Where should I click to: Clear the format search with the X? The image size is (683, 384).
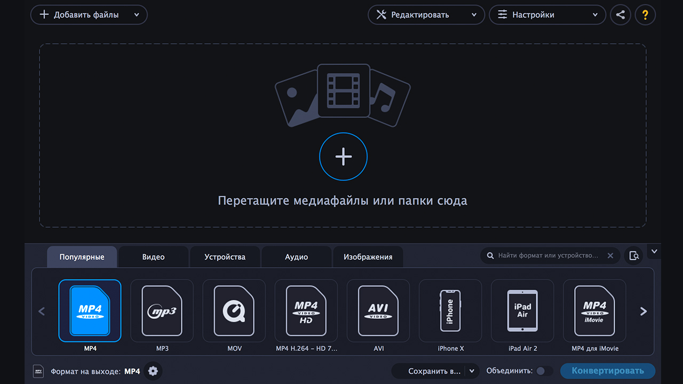tap(610, 255)
